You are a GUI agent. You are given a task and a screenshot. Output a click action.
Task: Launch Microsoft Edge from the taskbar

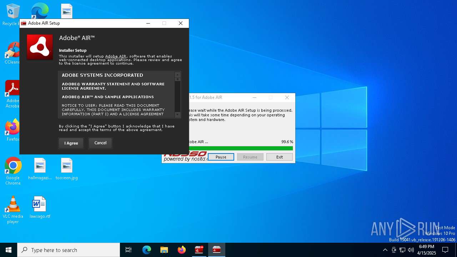click(147, 250)
